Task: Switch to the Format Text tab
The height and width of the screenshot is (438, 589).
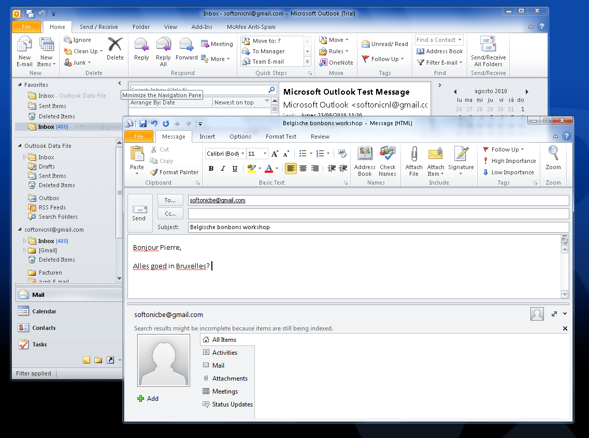Action: click(281, 137)
